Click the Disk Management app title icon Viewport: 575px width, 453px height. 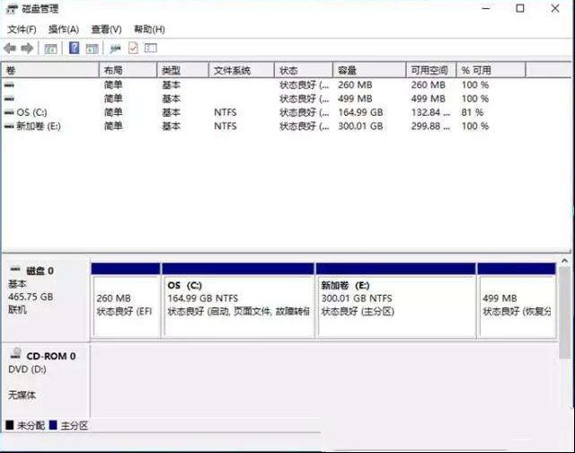[12, 9]
